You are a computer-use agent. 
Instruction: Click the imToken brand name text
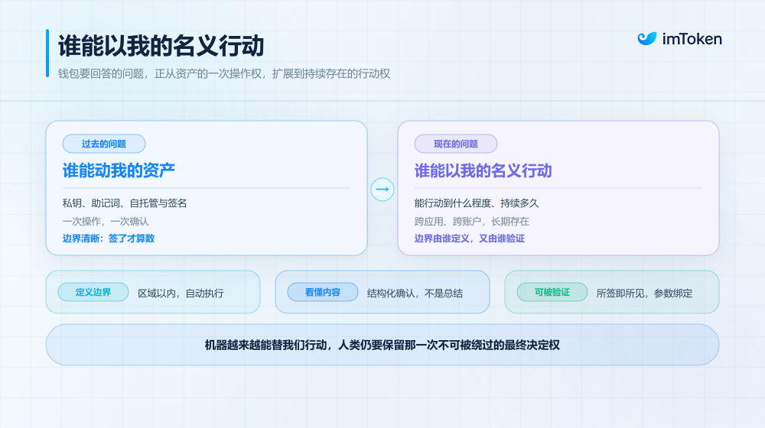point(692,39)
